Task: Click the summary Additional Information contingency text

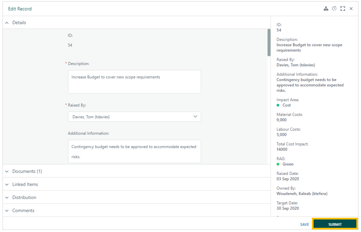Action: (x=310, y=85)
